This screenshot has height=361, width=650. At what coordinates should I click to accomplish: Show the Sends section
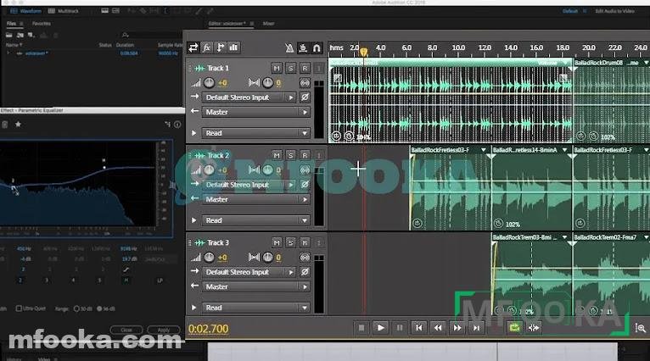coord(220,47)
